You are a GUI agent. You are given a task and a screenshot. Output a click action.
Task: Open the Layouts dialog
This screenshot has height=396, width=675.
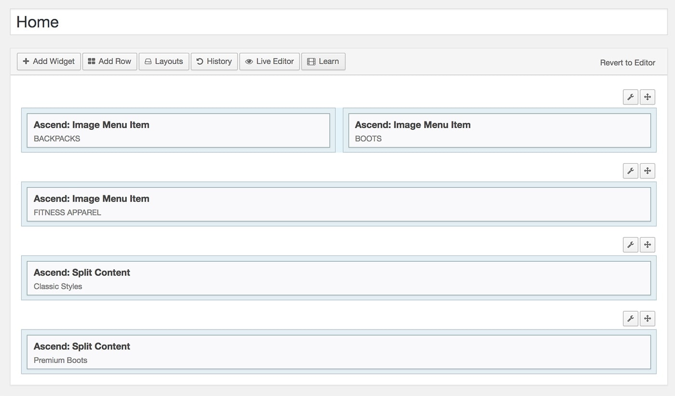[x=163, y=61]
